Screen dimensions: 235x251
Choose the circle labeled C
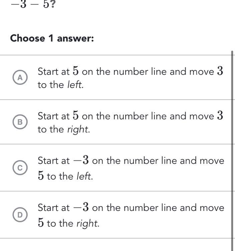(x=20, y=168)
